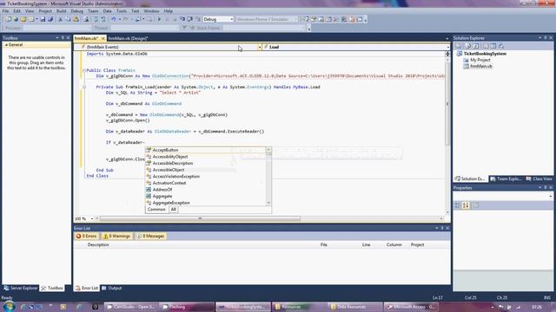The width and height of the screenshot is (556, 312).
Task: Click the Open File toolbar icon
Action: point(23,19)
